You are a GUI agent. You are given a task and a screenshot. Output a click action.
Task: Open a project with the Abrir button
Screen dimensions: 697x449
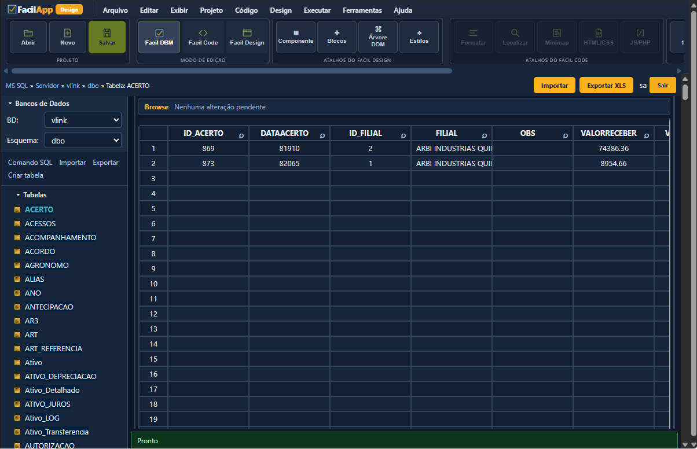tap(28, 37)
